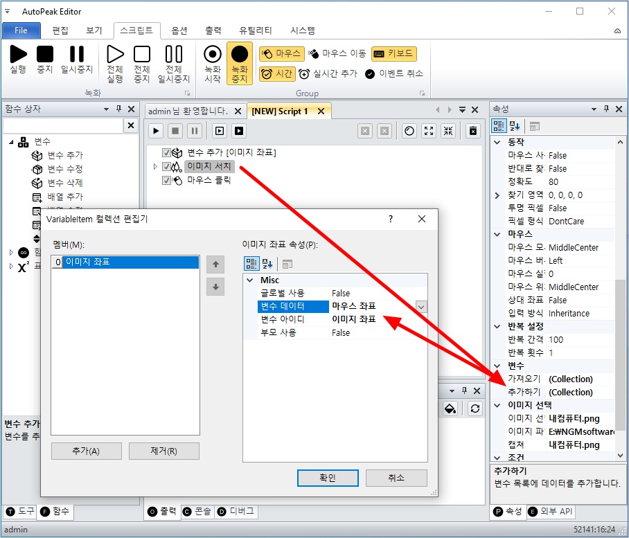Select 변수 추가 in 함수 상자
This screenshot has height=538, width=629.
[64, 155]
